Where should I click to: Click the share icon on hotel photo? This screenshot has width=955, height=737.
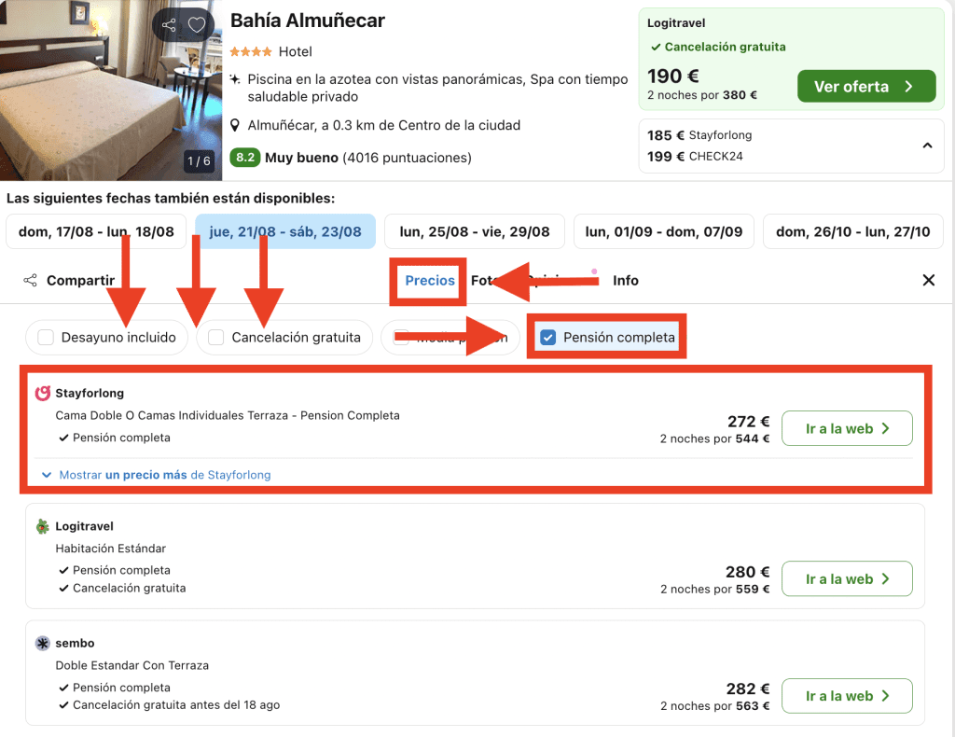(x=169, y=25)
